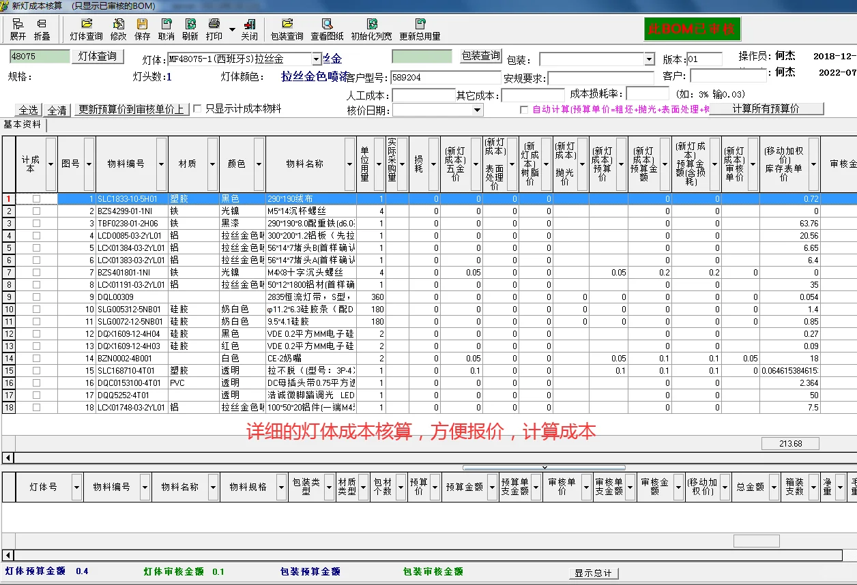Image resolution: width=857 pixels, height=585 pixels.
Task: Check 计成本 box for row 18
Action: click(x=36, y=407)
